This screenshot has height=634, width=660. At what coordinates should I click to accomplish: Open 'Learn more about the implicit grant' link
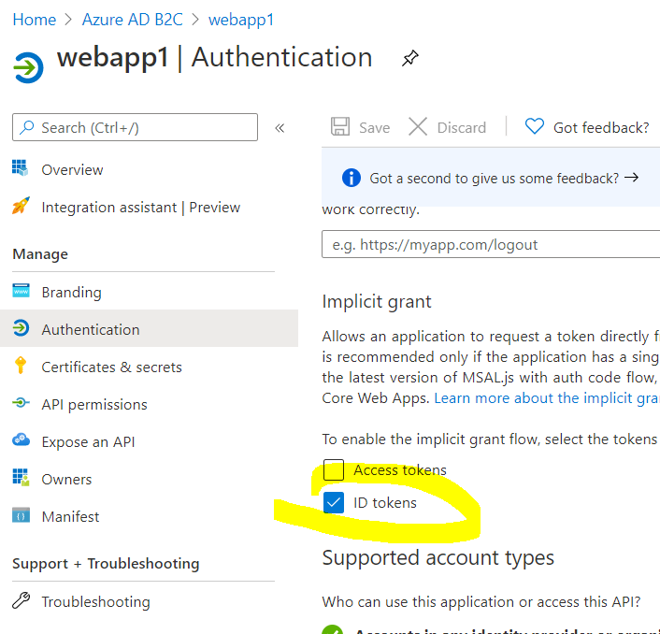547,398
